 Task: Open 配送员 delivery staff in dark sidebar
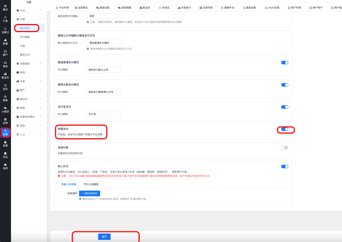click(5, 76)
